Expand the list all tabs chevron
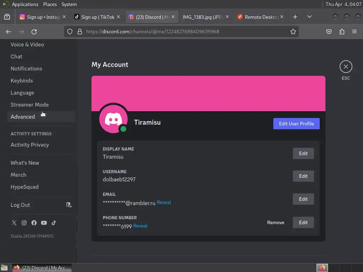Screen dimensions: 363x272 click(x=309, y=17)
